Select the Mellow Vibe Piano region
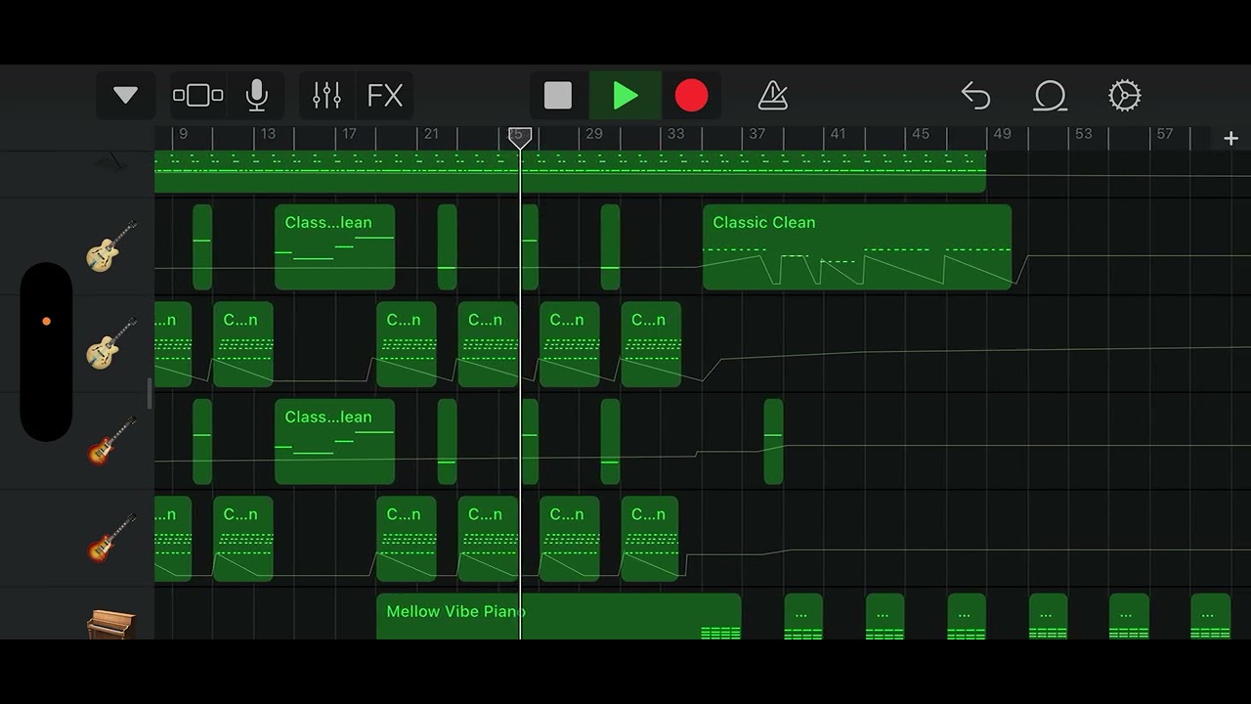Viewport: 1251px width, 704px height. pyautogui.click(x=559, y=616)
